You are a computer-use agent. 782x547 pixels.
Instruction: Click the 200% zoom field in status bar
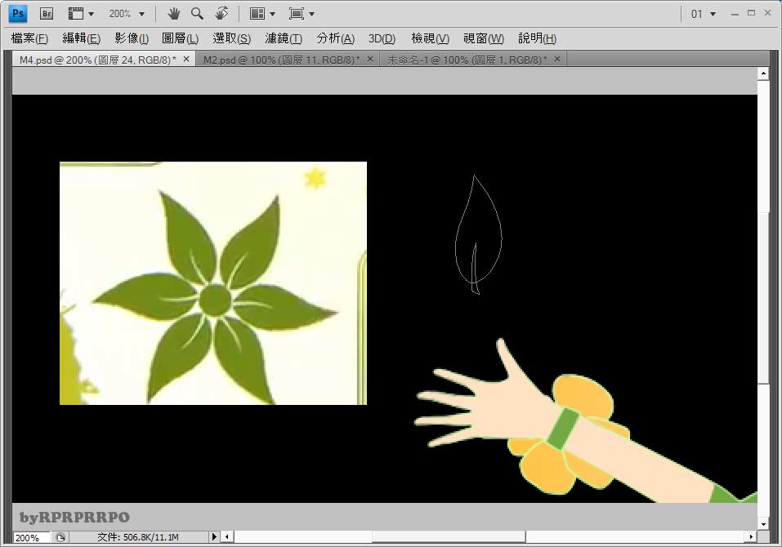(31, 537)
